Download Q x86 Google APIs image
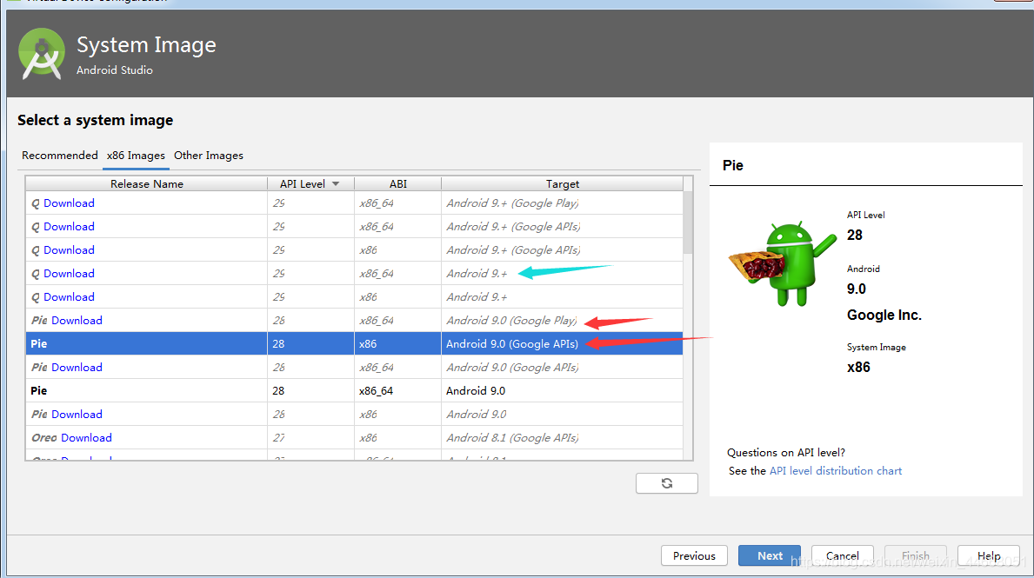The width and height of the screenshot is (1034, 578). click(x=69, y=250)
